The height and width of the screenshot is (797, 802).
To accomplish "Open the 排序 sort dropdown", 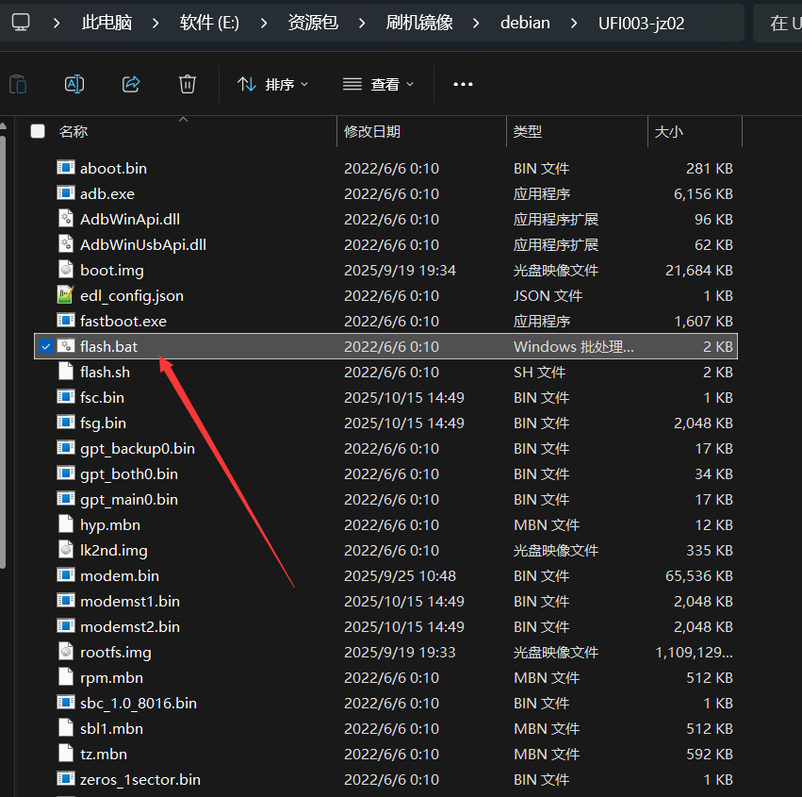I will (x=272, y=84).
